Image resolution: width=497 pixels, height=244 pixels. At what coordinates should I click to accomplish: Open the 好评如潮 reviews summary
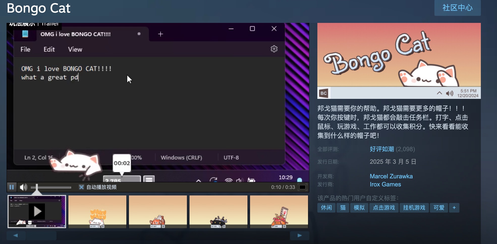(382, 149)
